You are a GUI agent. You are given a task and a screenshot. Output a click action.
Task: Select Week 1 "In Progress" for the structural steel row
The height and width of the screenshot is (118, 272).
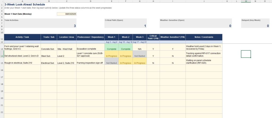(x=112, y=54)
